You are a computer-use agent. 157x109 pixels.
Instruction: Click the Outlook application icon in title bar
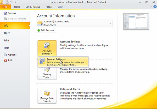pyautogui.click(x=2, y=2)
